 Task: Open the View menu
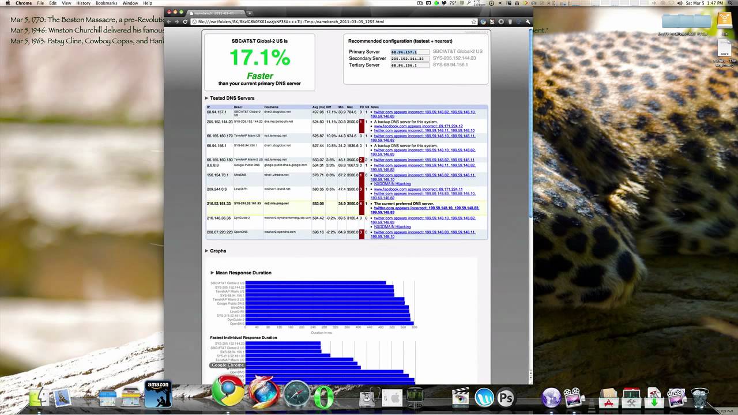pyautogui.click(x=67, y=3)
